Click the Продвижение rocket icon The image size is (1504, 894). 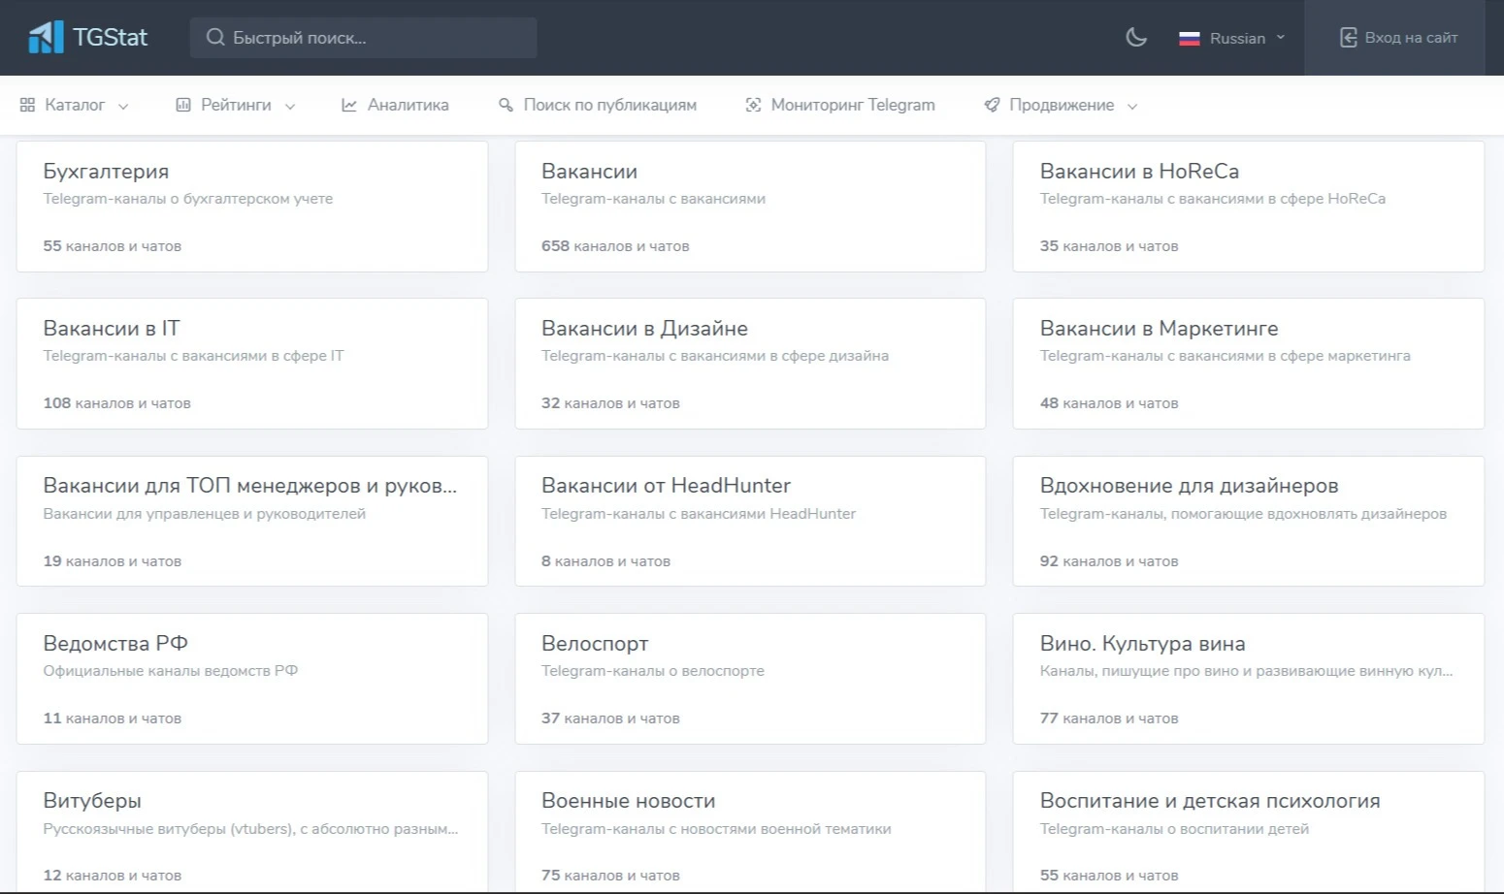(992, 105)
